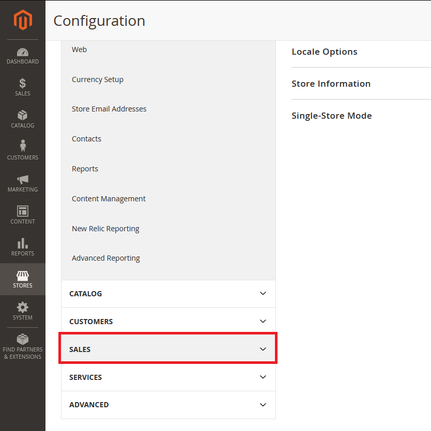This screenshot has width=431, height=431.
Task: Open the Content Management settings link
Action: [109, 199]
